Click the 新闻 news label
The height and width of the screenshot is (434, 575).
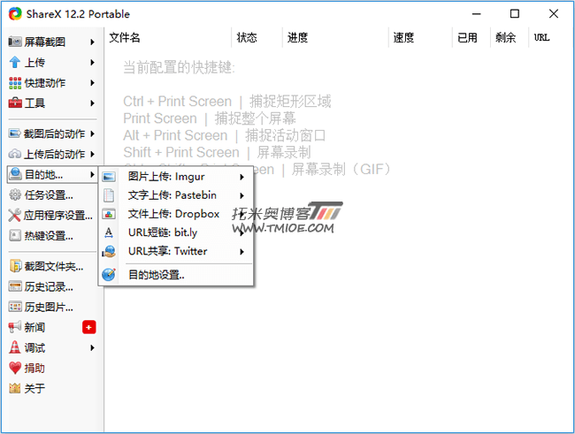pyautogui.click(x=34, y=327)
